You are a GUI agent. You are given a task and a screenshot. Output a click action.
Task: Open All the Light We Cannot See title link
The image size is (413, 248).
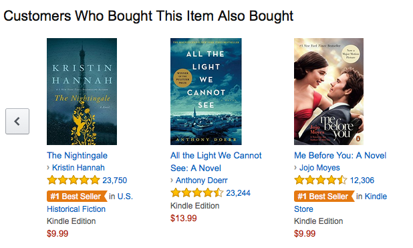[x=216, y=162]
